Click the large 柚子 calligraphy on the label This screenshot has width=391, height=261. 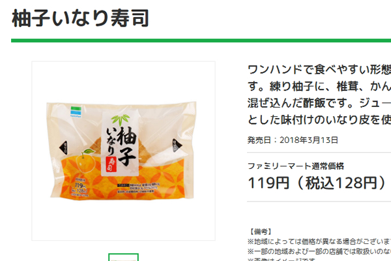[126, 146]
